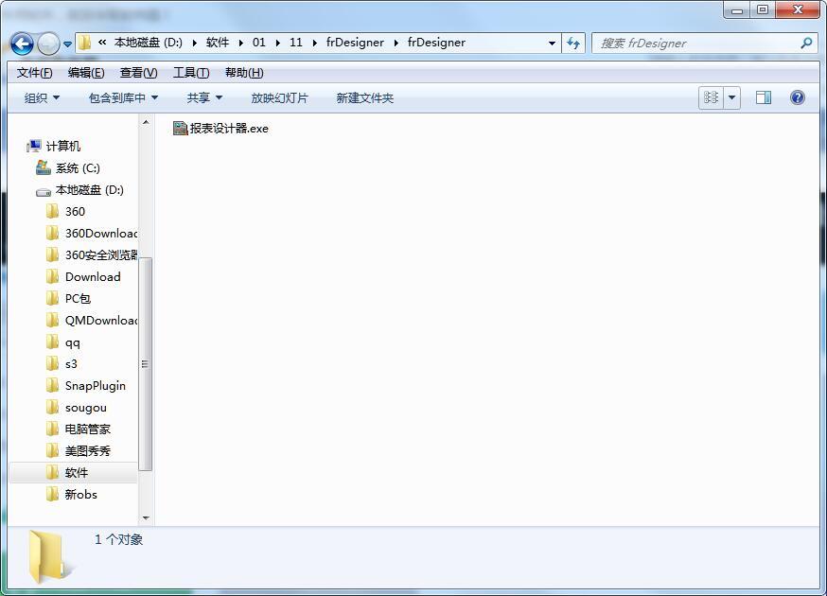Viewport: 827px width, 596px height.
Task: Click the 1 个对象 status text
Action: [x=119, y=539]
